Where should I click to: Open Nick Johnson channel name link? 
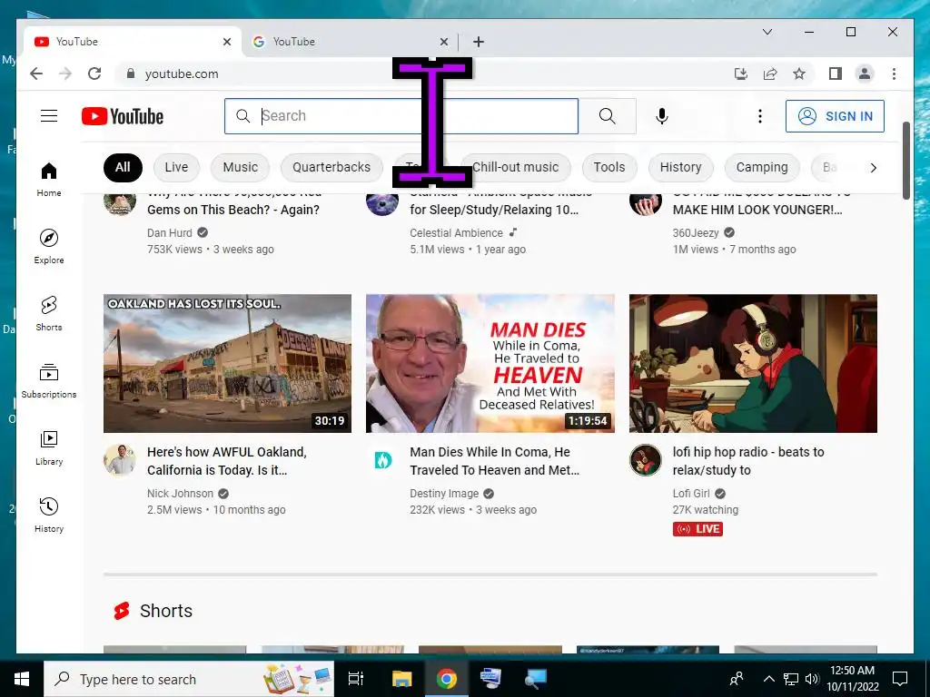(180, 493)
